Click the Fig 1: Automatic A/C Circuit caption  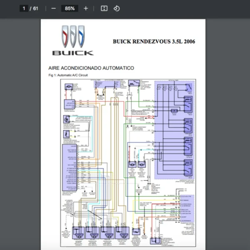(x=68, y=75)
